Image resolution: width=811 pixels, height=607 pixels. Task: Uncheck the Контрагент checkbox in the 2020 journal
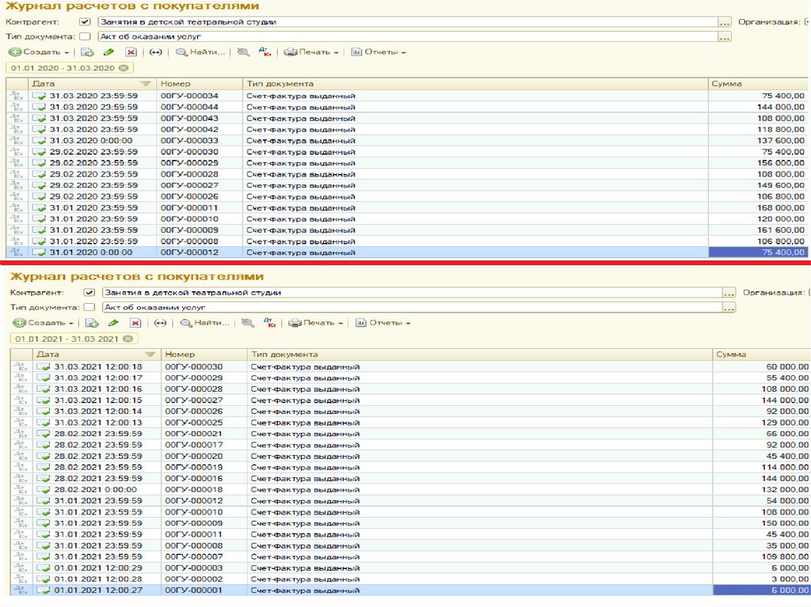(86, 22)
